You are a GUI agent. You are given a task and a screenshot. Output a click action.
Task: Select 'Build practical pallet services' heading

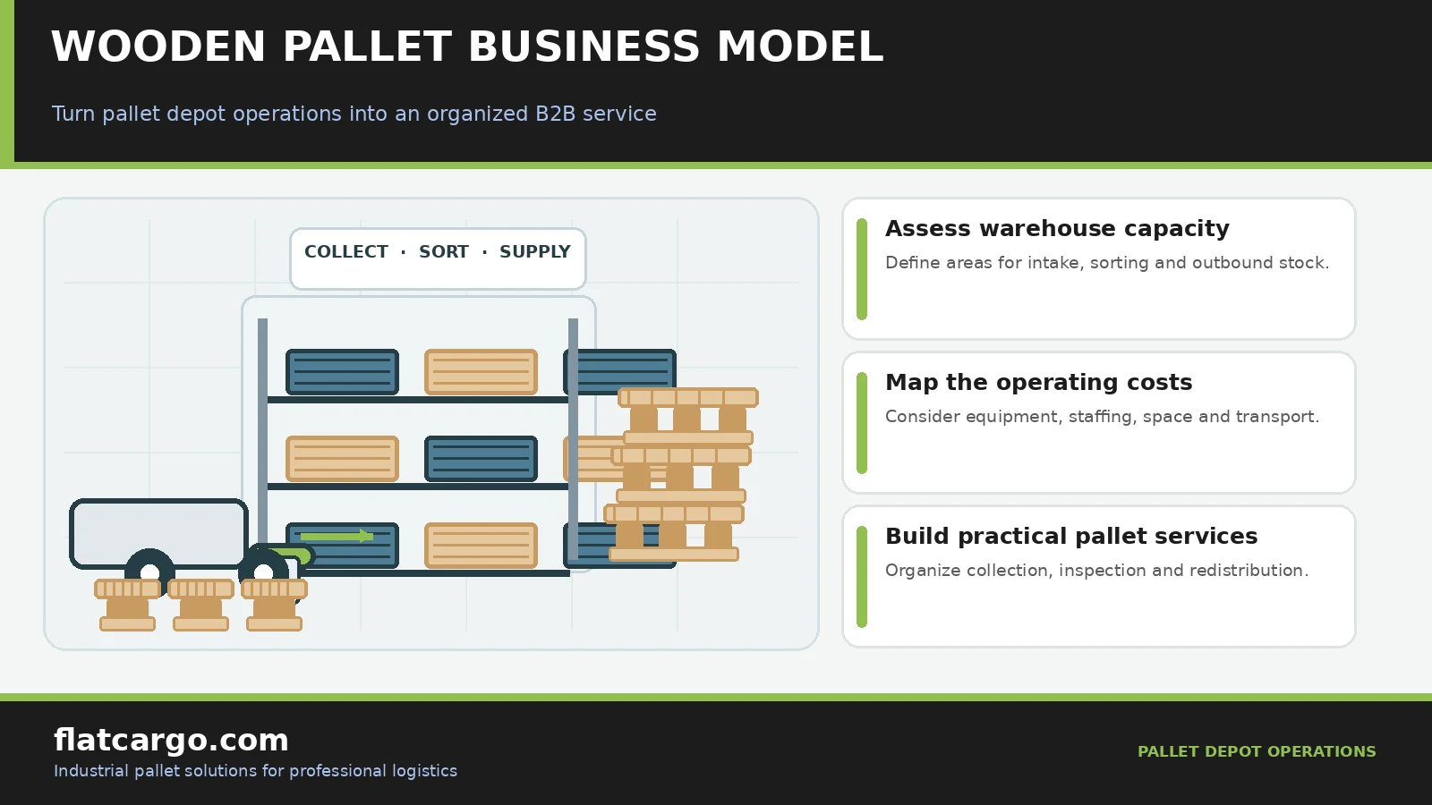point(1071,537)
